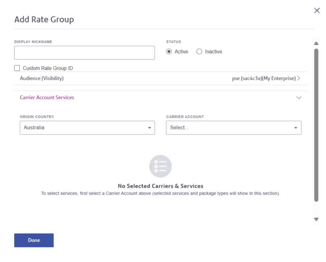Close the Add Rate Group dialog
This screenshot has width=326, height=262.
coord(317,10)
